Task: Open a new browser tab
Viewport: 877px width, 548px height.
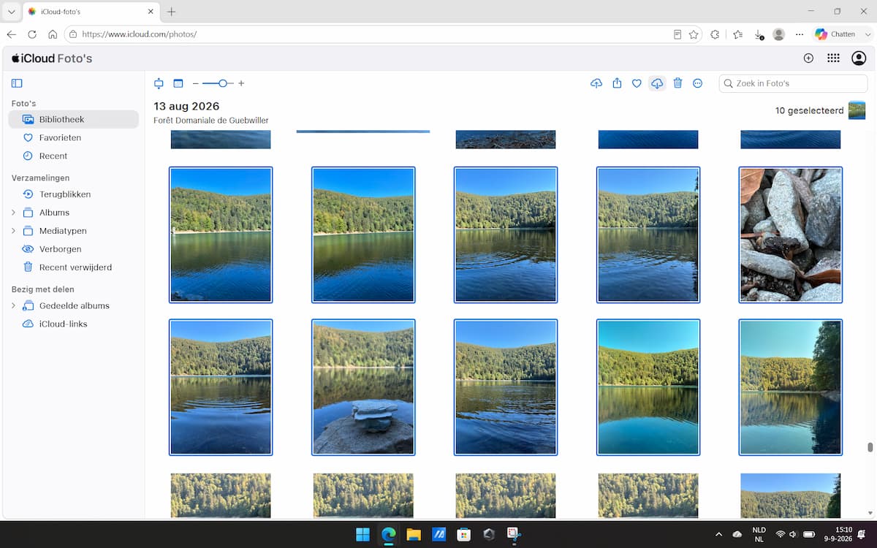Action: click(x=172, y=12)
